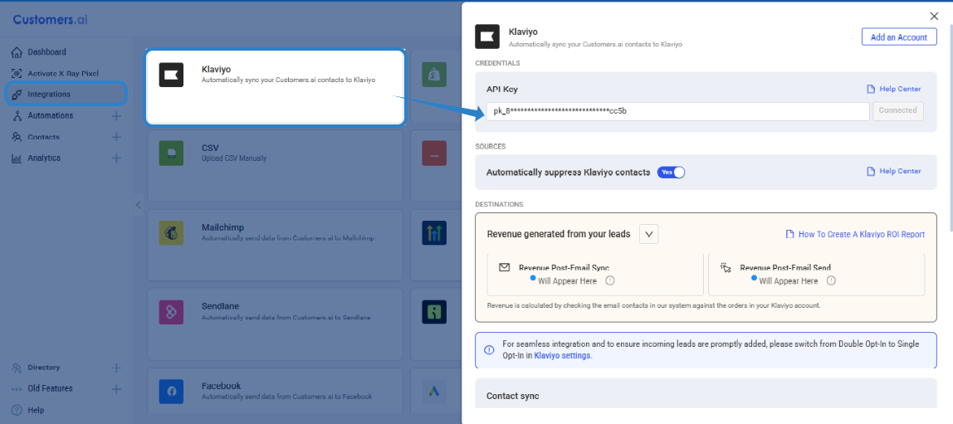Click the Automations flow icon
Image resolution: width=953 pixels, height=424 pixels.
(x=17, y=115)
